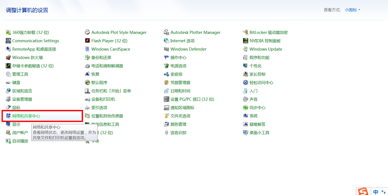Click the Flash Player icon
Image resolution: width=388 pixels, height=195 pixels.
tap(87, 41)
